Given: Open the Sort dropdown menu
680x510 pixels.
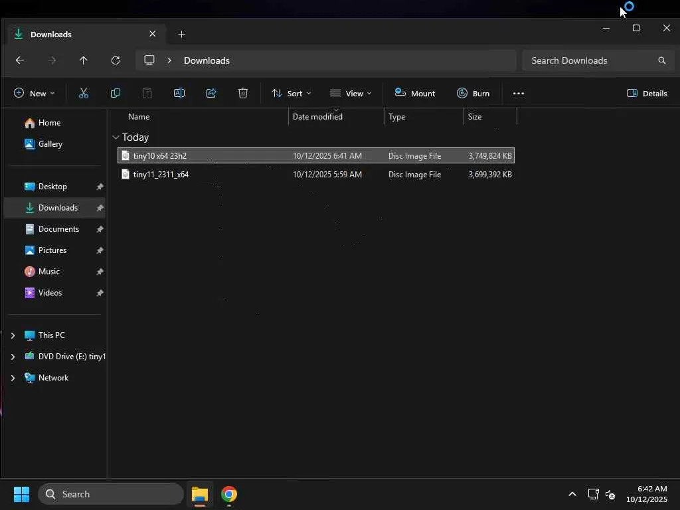Looking at the screenshot, I should point(291,94).
